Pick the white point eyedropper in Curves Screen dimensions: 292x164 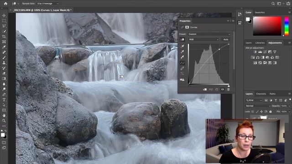[x=182, y=57]
